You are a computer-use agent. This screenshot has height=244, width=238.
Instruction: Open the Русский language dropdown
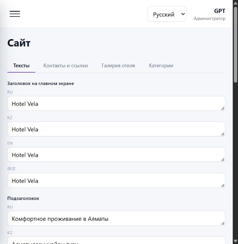point(167,14)
